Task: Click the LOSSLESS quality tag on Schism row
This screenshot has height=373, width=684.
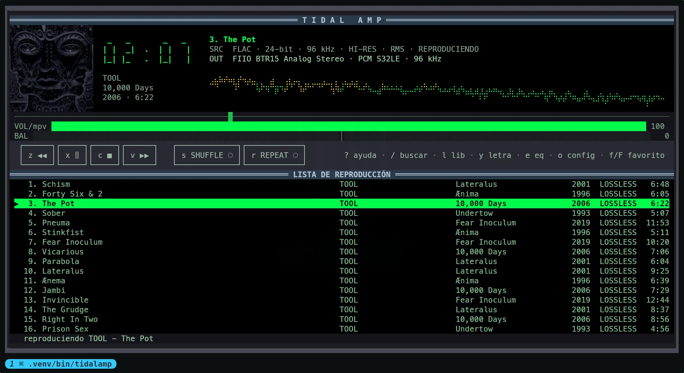Action: tap(618, 184)
